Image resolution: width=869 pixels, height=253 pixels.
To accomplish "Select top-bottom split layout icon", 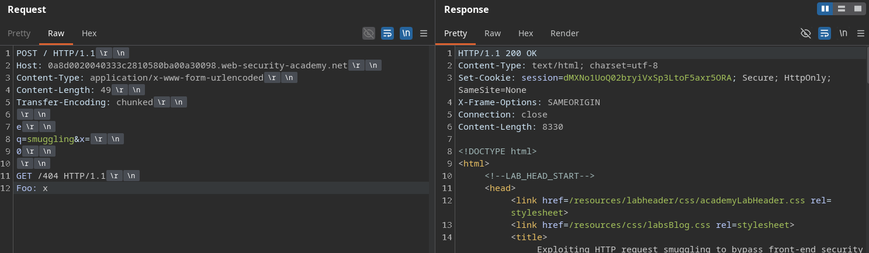I will pyautogui.click(x=842, y=9).
